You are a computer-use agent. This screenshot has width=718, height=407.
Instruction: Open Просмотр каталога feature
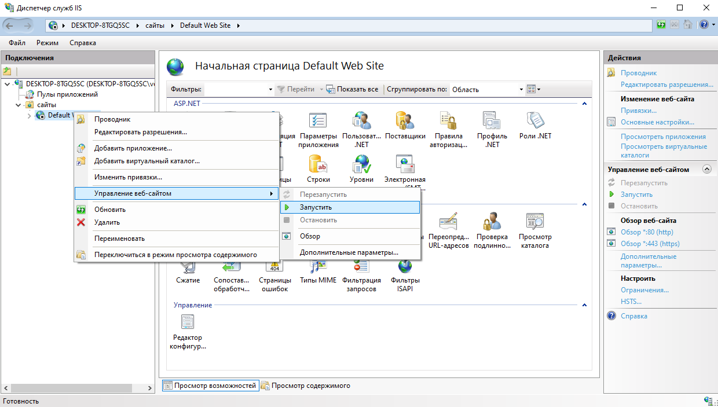(535, 222)
